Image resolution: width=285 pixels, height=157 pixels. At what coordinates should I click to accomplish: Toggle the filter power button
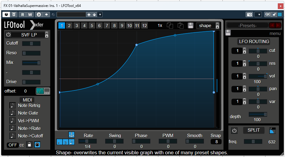coord(8,35)
